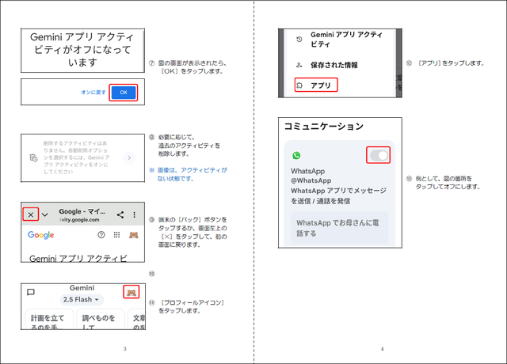The image size is (507, 364).
Task: Tap the profile icon in the Gemini header
Action: (x=132, y=292)
